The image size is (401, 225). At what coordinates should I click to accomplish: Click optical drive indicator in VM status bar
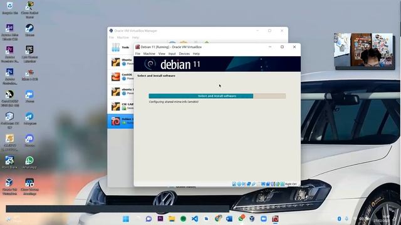coord(239,184)
